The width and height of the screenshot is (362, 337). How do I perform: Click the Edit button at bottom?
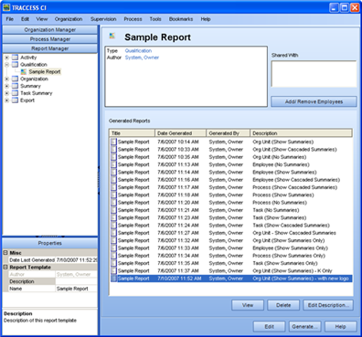(x=269, y=327)
